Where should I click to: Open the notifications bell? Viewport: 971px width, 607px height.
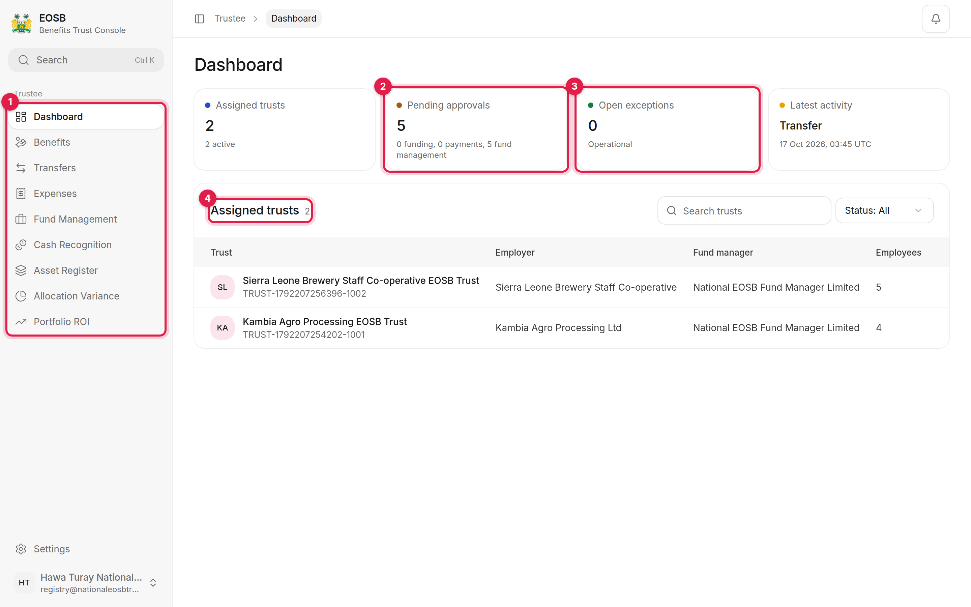tap(935, 19)
